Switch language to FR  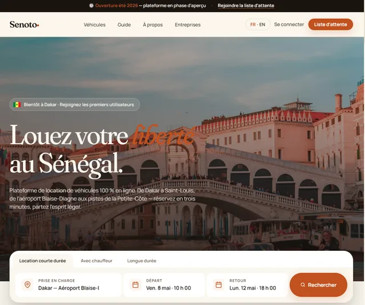tap(253, 25)
